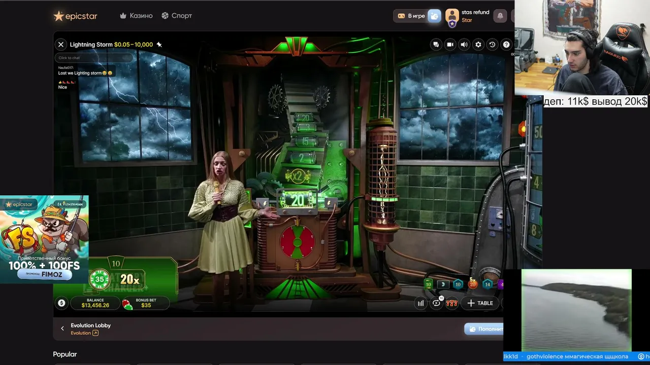Click the autoplay repeat icon
The height and width of the screenshot is (365, 650).
436,303
